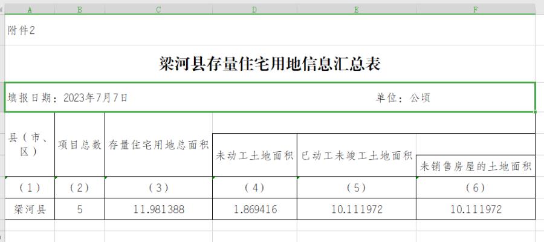The height and width of the screenshot is (242, 544).
Task: Select the 未销售房屋的土地面积 header cell
Action: 476,166
